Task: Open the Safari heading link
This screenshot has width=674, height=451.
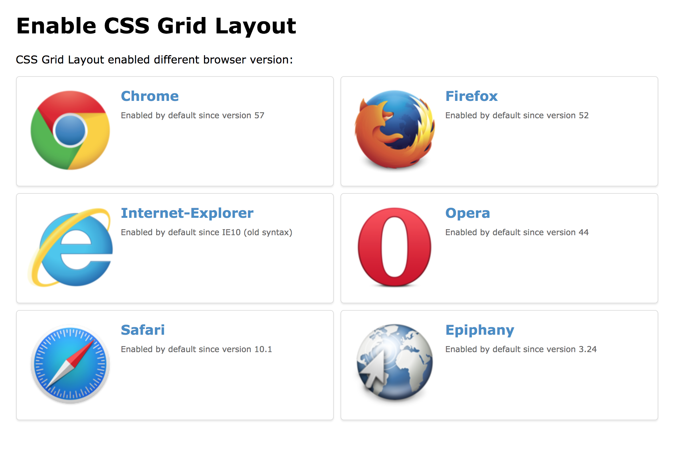Action: 143,330
